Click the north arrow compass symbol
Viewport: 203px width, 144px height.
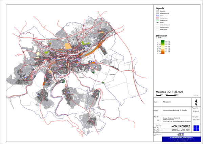196,102
